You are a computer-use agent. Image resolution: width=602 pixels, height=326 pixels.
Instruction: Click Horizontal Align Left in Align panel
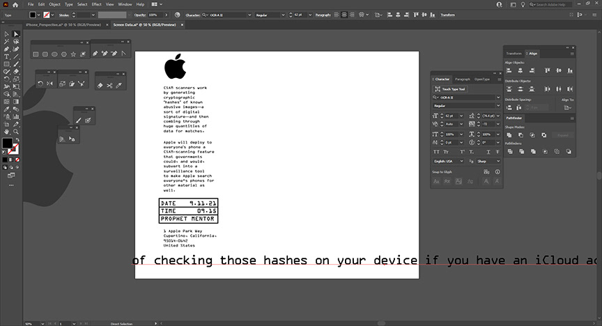[509, 70]
